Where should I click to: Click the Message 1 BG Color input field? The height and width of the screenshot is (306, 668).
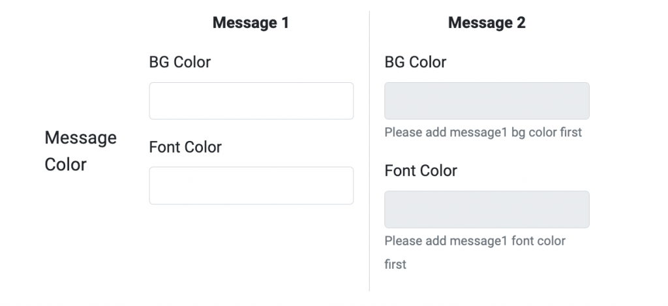[251, 101]
